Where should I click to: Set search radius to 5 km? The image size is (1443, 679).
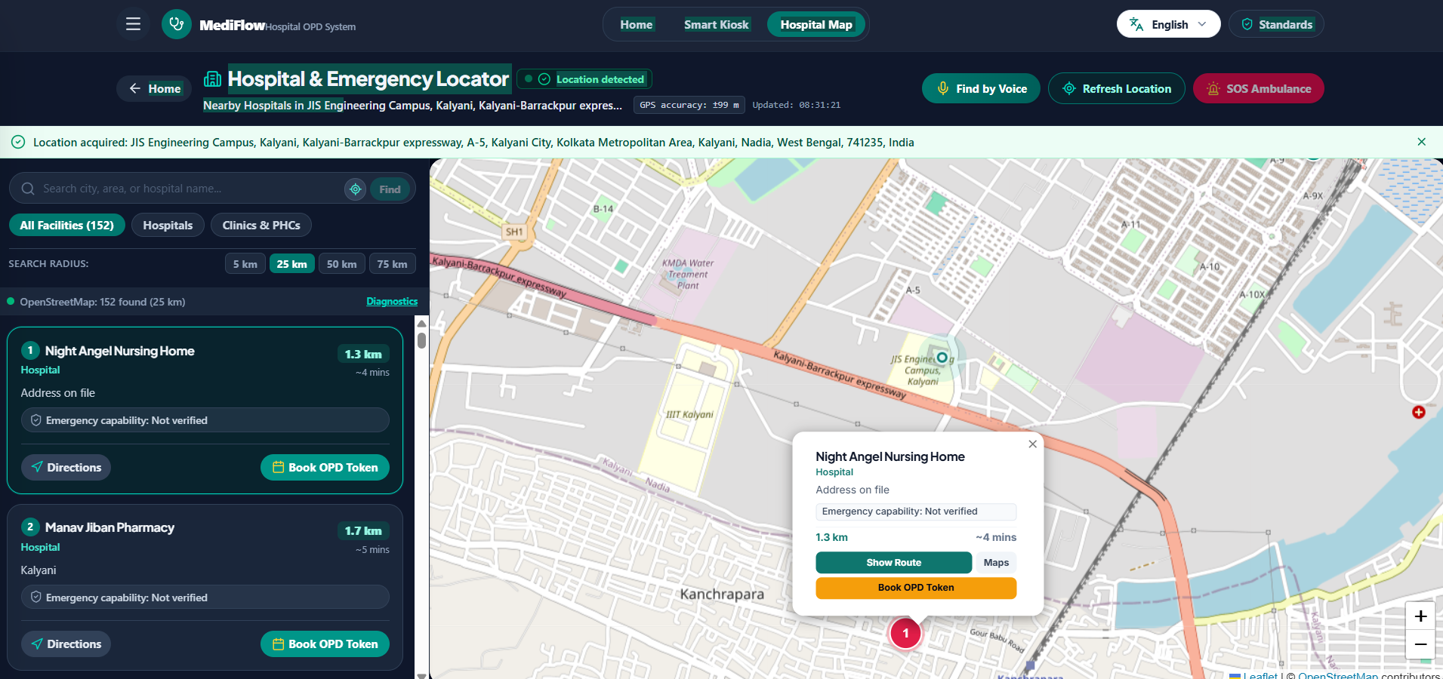[x=245, y=264]
